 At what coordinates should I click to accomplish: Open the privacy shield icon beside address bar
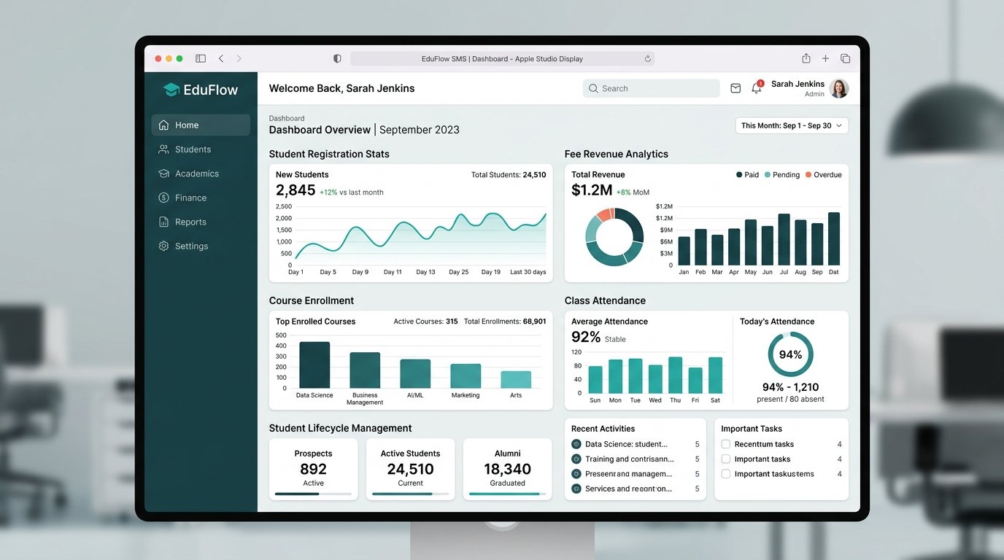click(x=337, y=58)
